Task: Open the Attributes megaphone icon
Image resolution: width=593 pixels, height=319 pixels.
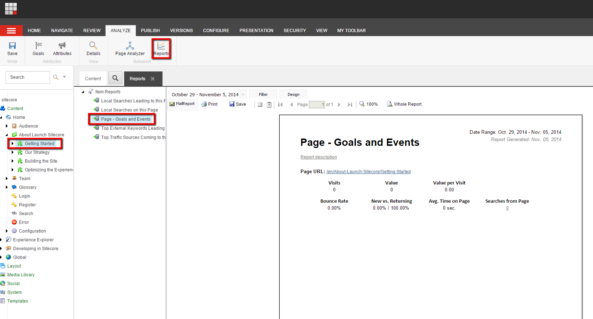Action: coord(62,46)
